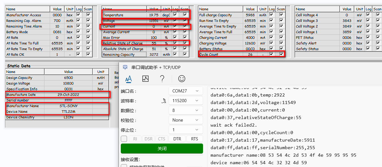Click the serial assistant title '串口调试助手 + TCP/UDP'
Image resolution: width=382 pixels, height=167 pixels.
click(156, 67)
